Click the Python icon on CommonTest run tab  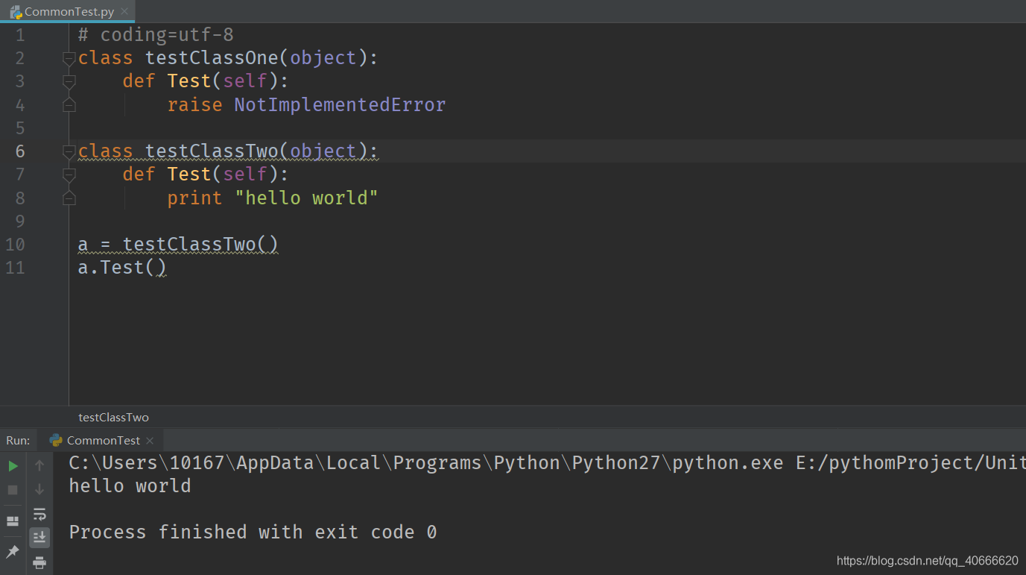click(x=56, y=440)
